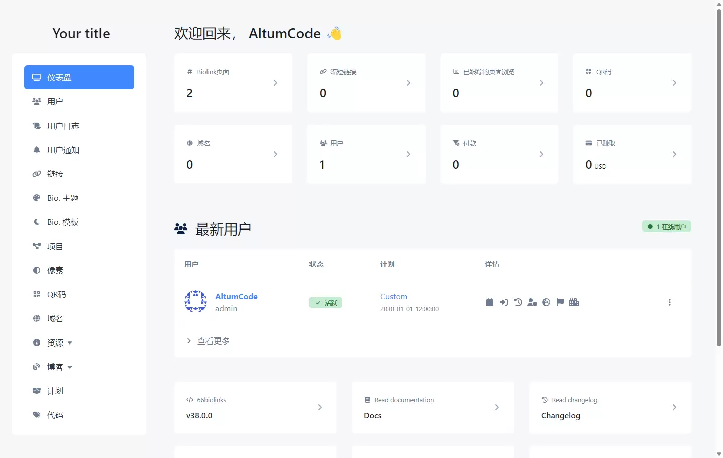Screen dimensions: 723x458
Task: Click the globe icon in AltumCode details
Action: (x=546, y=302)
